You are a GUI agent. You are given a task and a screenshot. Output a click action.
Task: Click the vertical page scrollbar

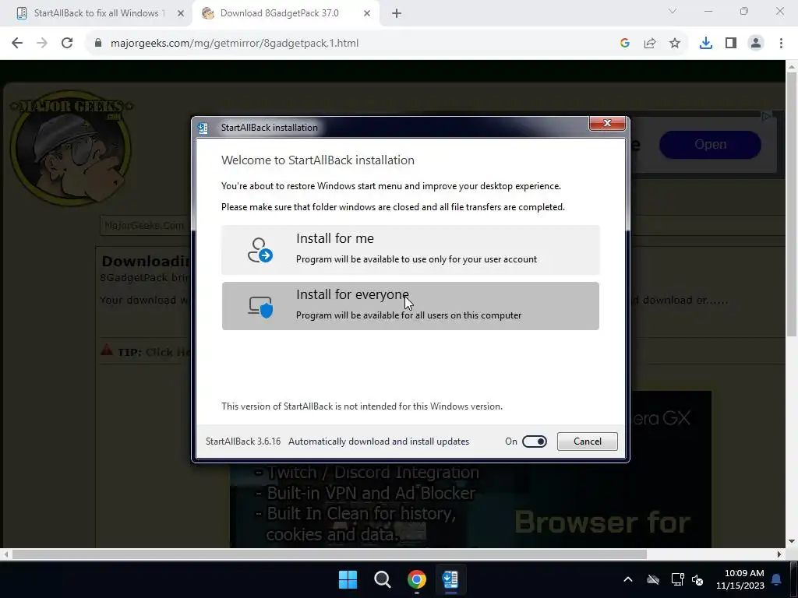792,203
